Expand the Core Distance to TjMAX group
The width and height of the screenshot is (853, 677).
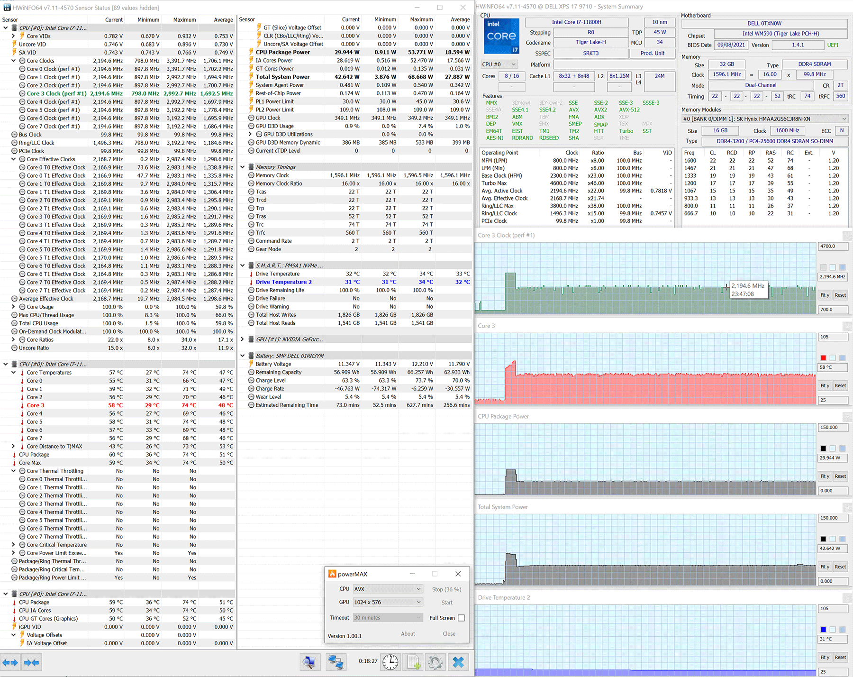[13, 446]
